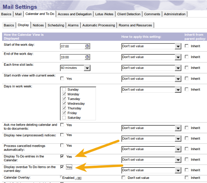Image resolution: width=207 pixels, height=183 pixels.
Task: Switch to Client Detection tab
Action: coord(129,14)
